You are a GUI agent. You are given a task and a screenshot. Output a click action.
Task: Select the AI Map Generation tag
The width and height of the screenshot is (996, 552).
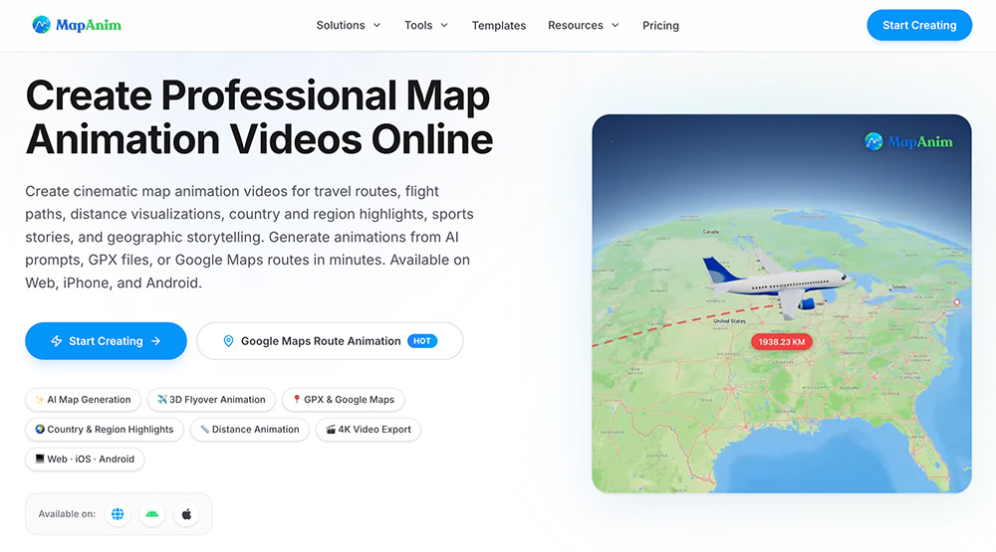84,400
